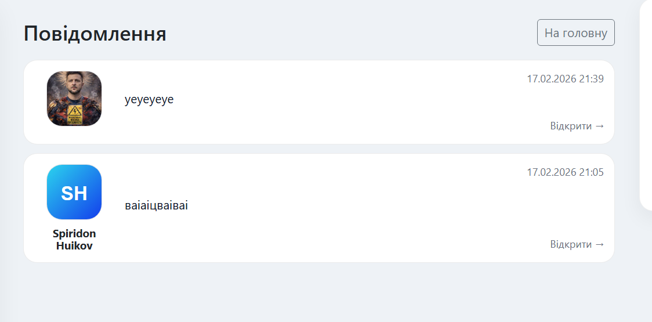Click the time "21:05" on second message

591,172
